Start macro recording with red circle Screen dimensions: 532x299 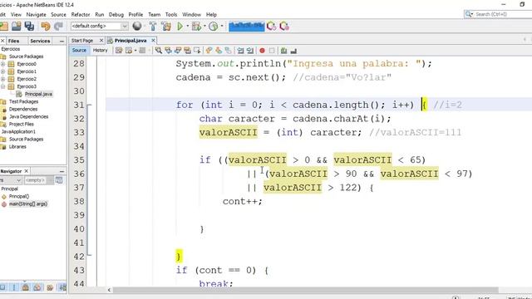(262, 51)
